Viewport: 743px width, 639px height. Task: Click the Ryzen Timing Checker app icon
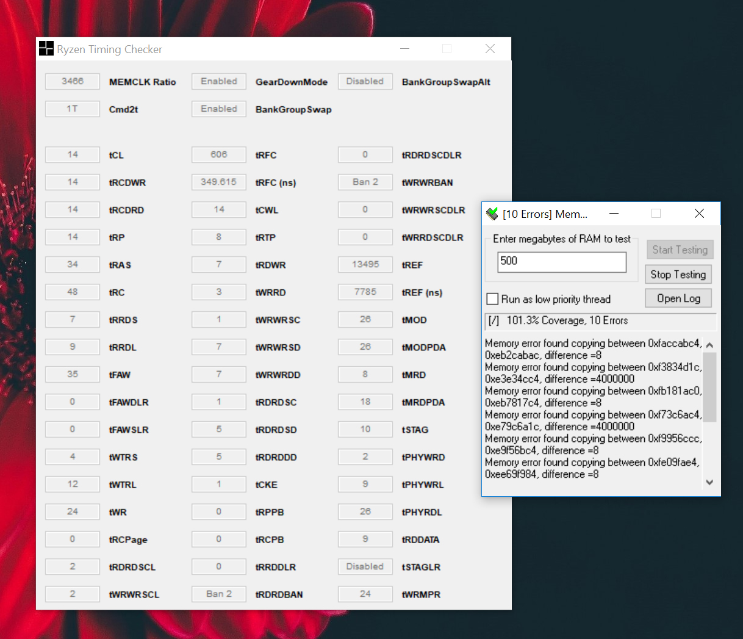click(46, 49)
